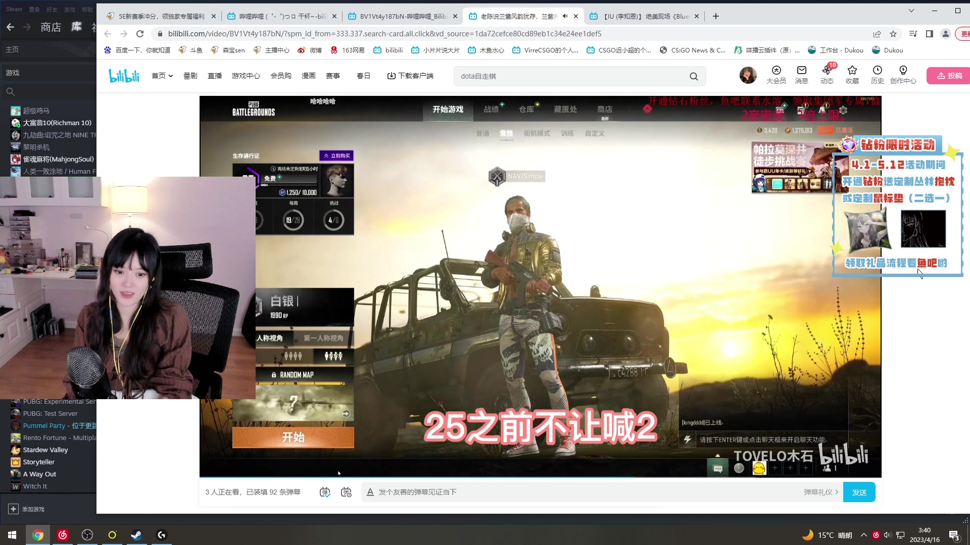Close the 哔哩哔哩 干杯 tab
This screenshot has height=545, width=970.
pos(334,16)
